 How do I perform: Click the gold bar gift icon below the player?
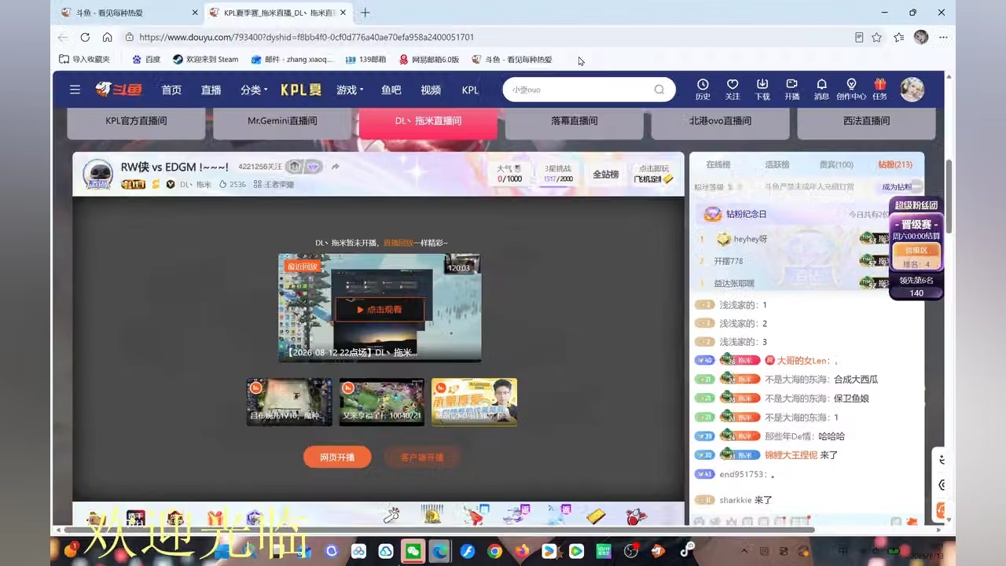coord(597,516)
